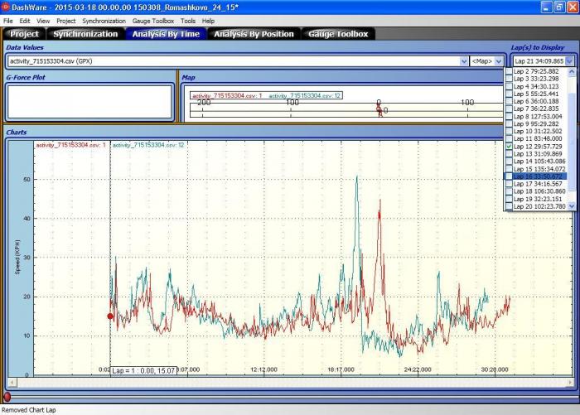Click the 18:17.000 time axis label
The width and height of the screenshot is (580, 415).
(x=341, y=369)
